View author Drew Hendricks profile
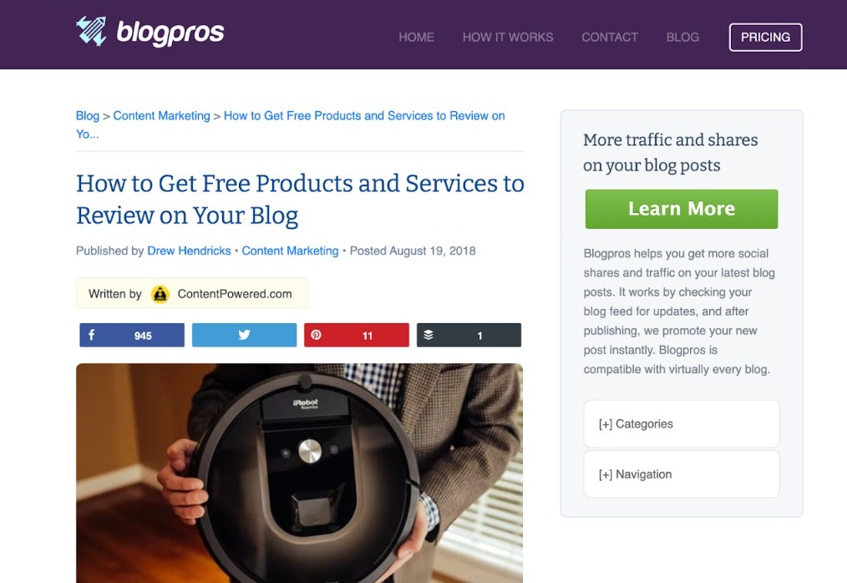847x583 pixels. tap(189, 251)
